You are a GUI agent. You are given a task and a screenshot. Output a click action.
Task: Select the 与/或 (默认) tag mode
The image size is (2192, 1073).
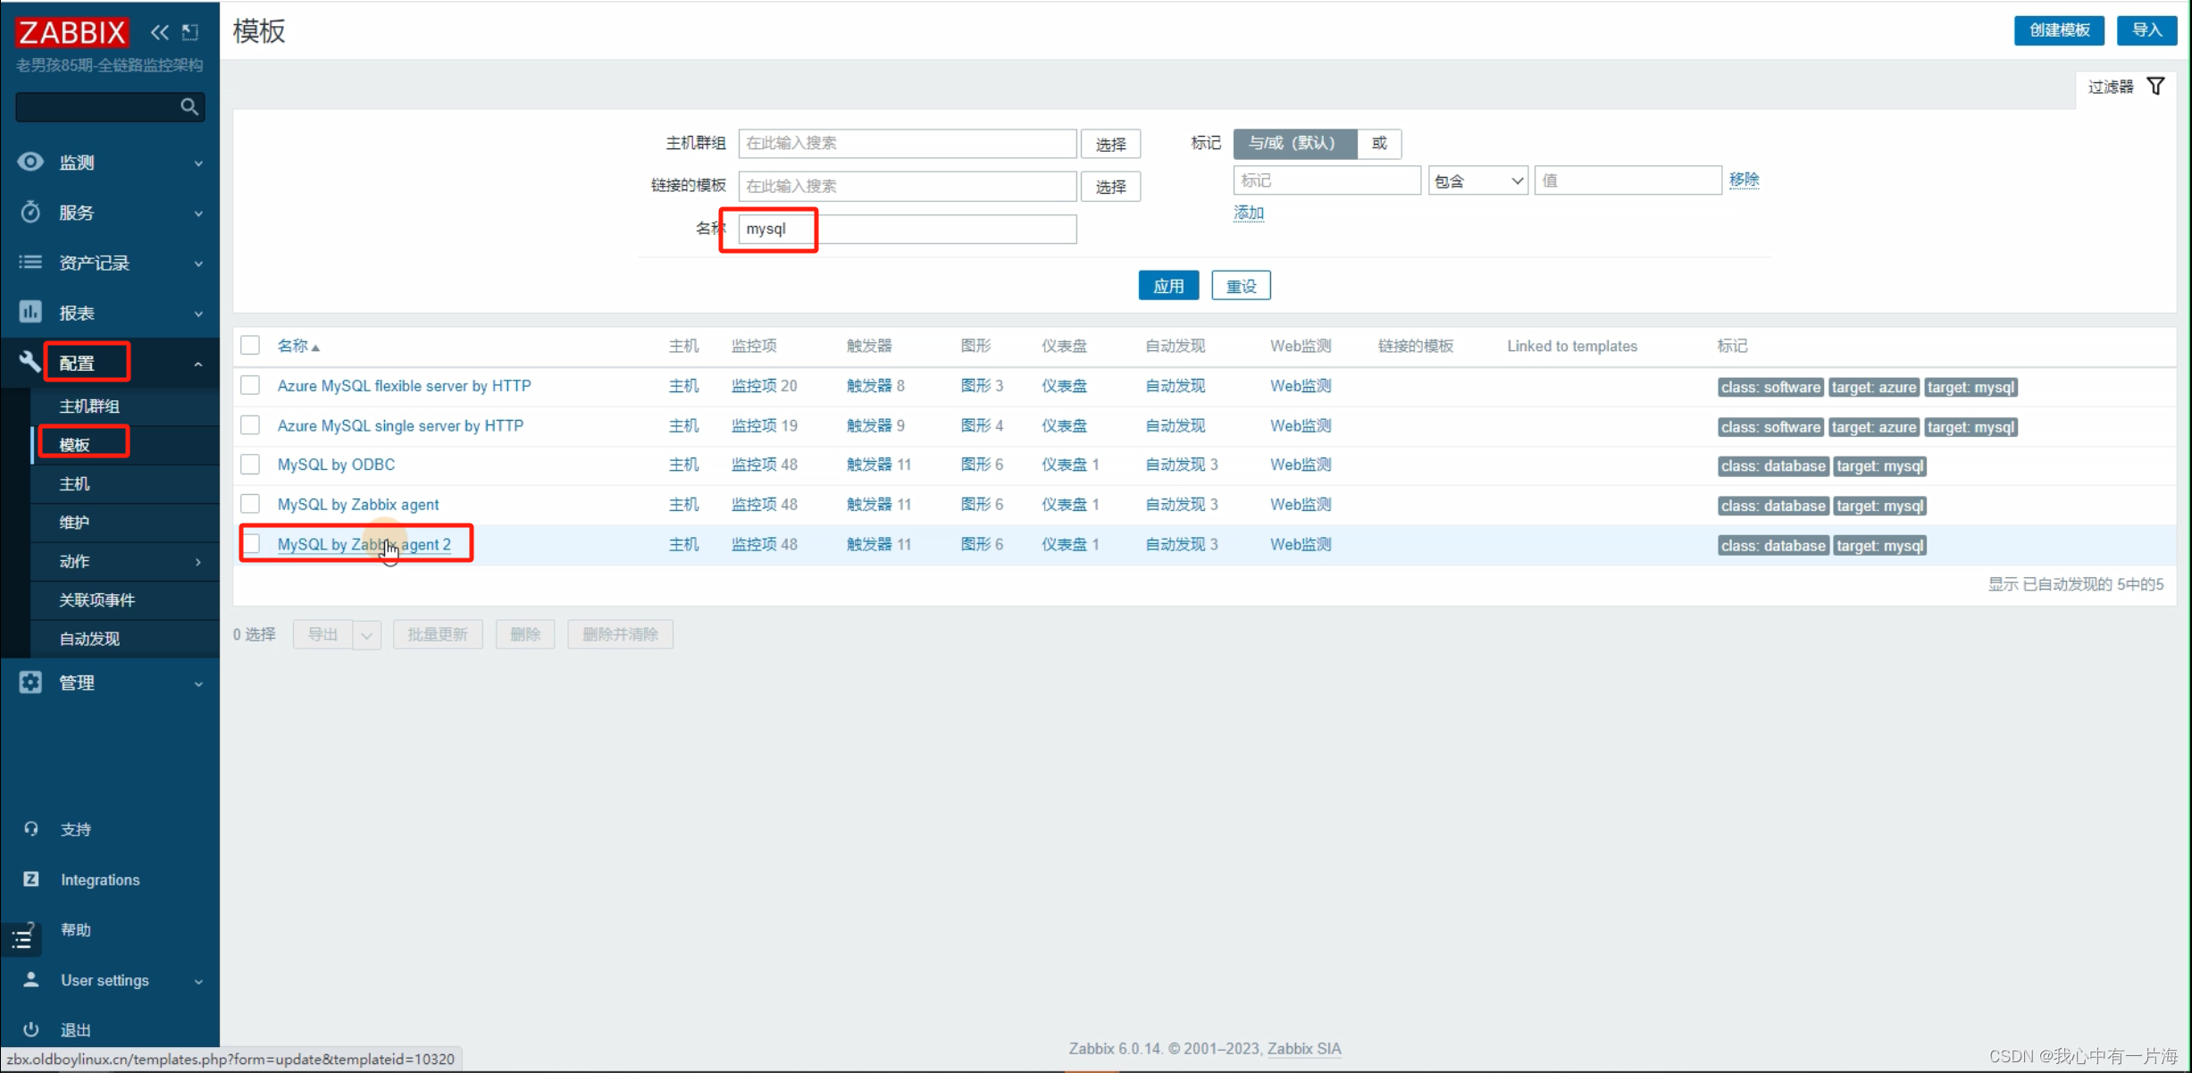pos(1294,144)
